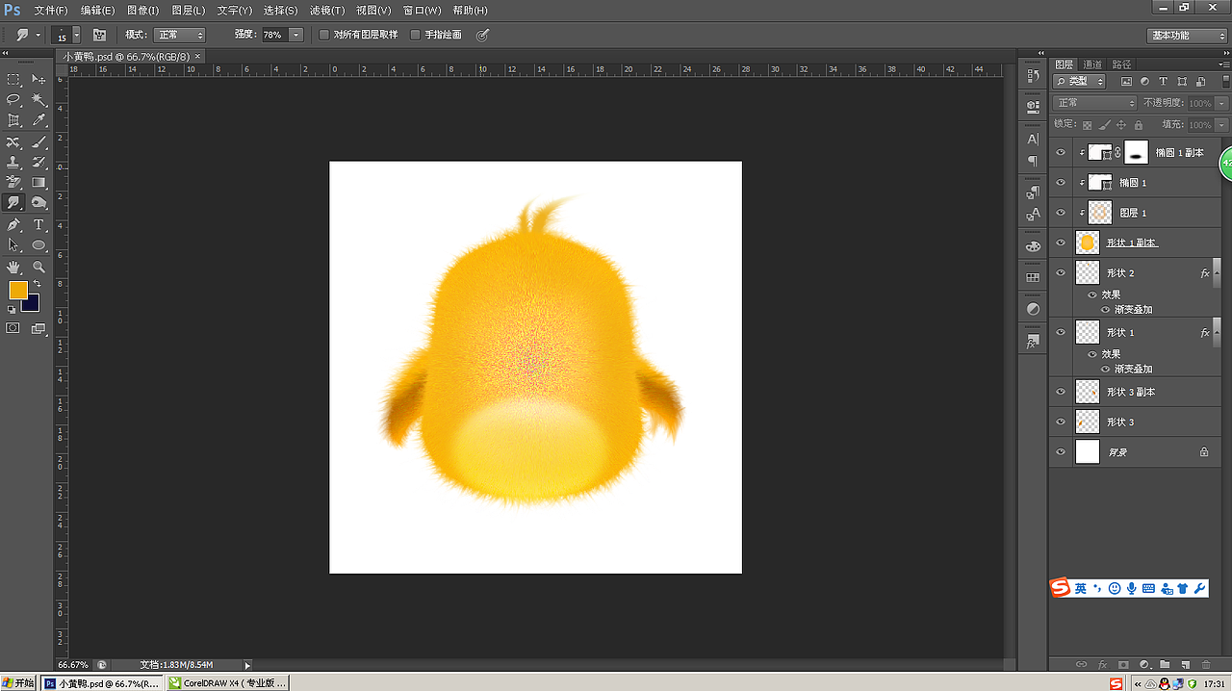Viewport: 1232px width, 691px height.
Task: Swap foreground and background colors
Action: 37,284
